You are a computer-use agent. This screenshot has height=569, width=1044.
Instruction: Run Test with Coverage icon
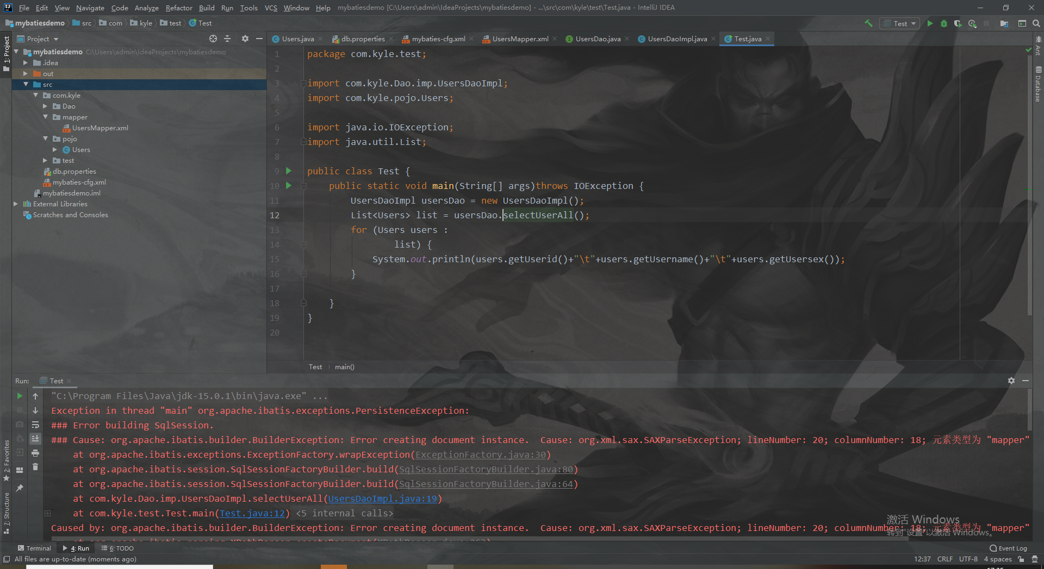[x=958, y=23]
